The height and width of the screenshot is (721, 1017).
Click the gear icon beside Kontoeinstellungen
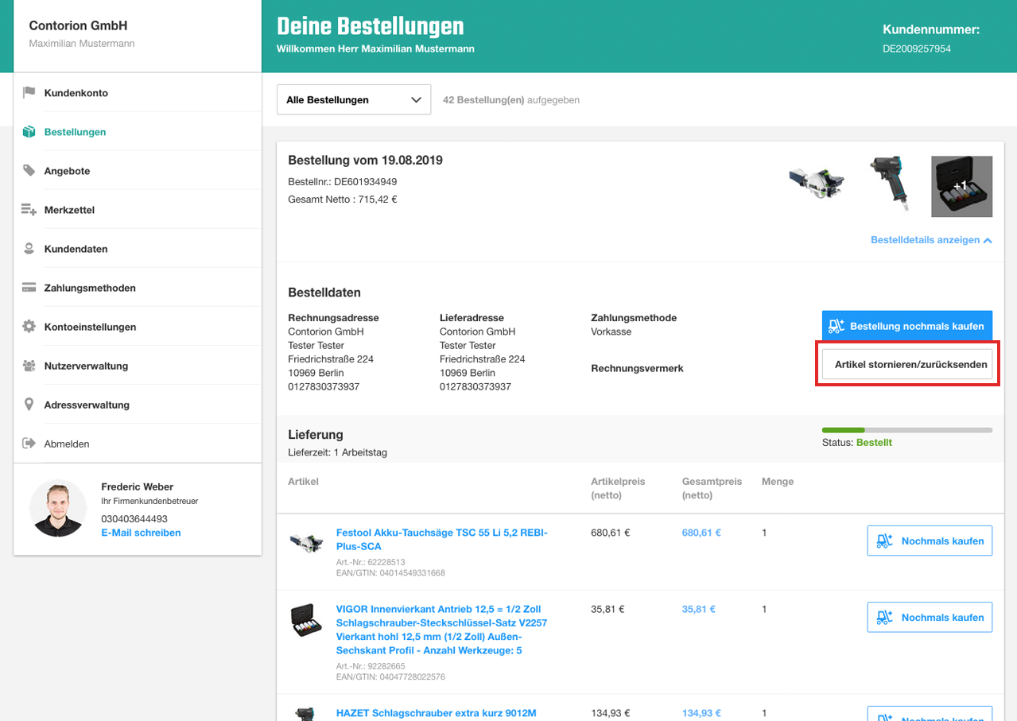[29, 327]
